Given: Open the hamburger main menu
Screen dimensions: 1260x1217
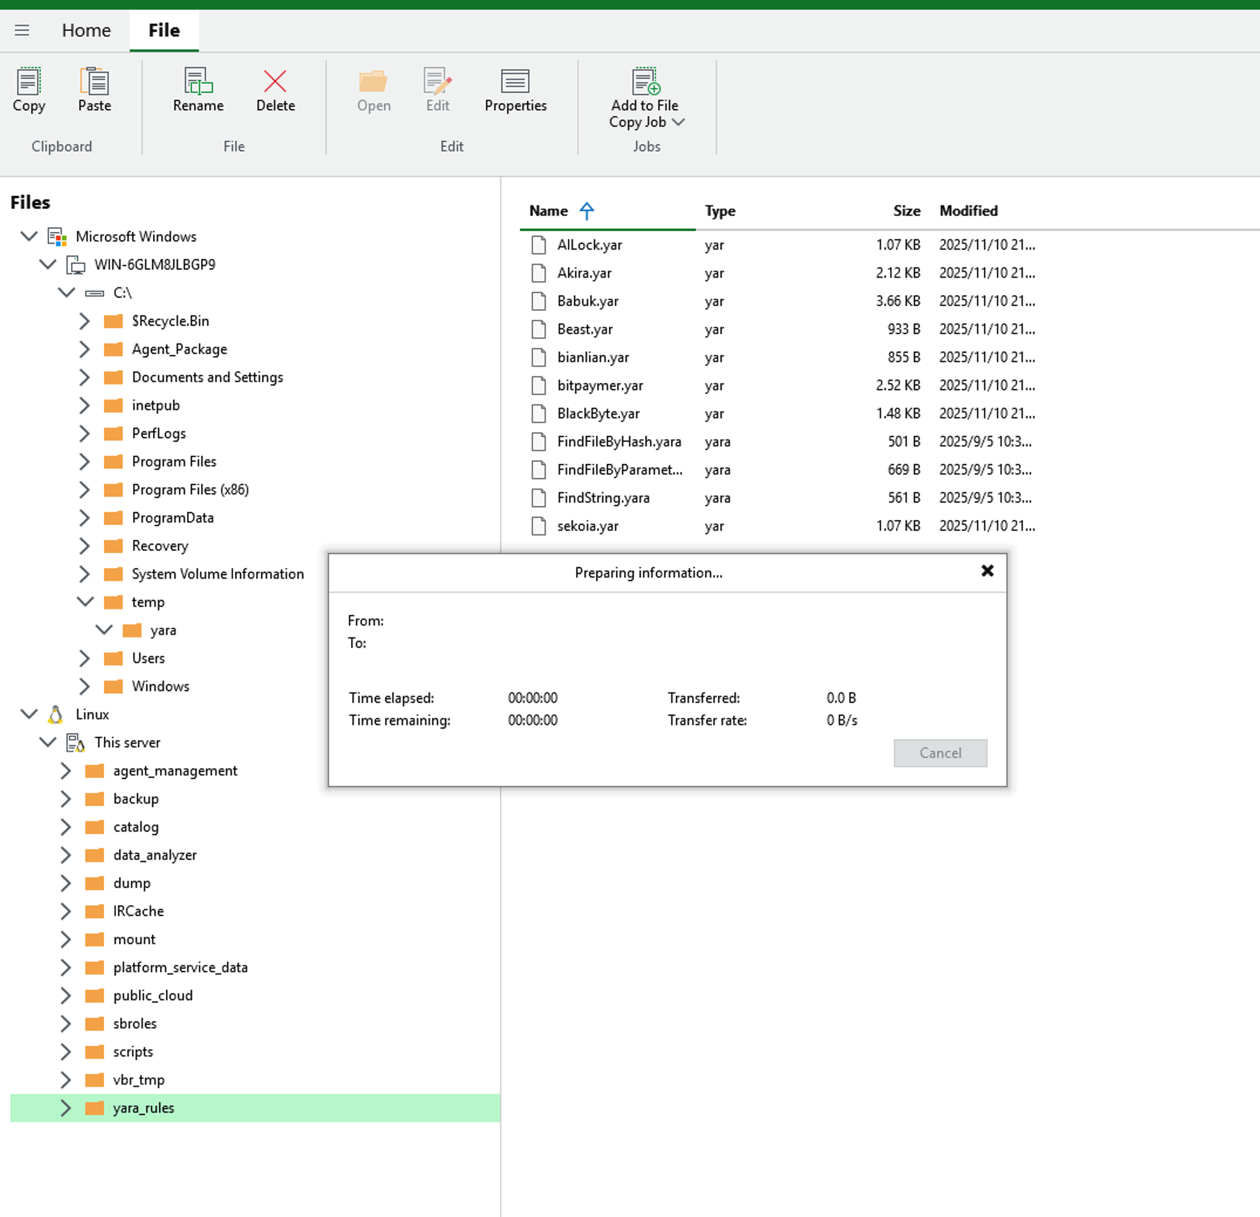Looking at the screenshot, I should coord(22,30).
